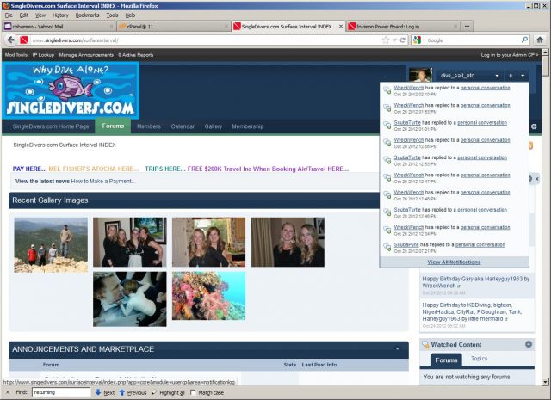Screen dimensions: 551x400
Task: Open the History menu
Action: pyautogui.click(x=60, y=15)
